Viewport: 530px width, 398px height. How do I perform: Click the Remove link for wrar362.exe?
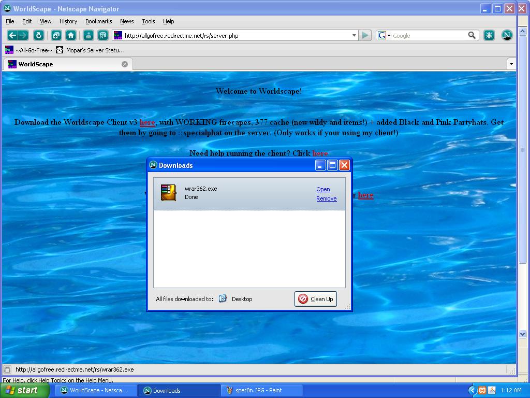[x=327, y=198]
